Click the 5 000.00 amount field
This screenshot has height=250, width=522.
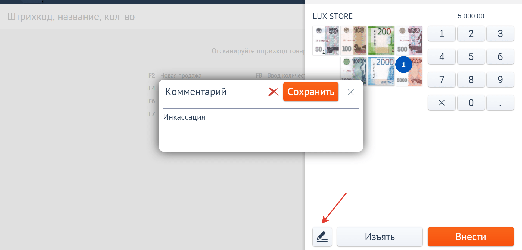click(x=471, y=16)
